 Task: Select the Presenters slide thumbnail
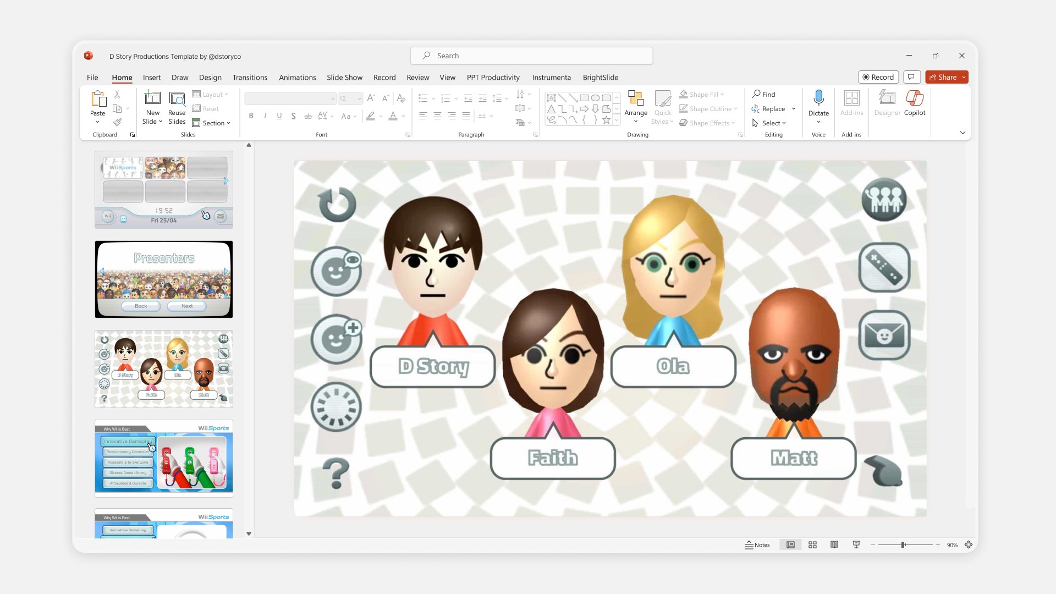click(x=164, y=279)
